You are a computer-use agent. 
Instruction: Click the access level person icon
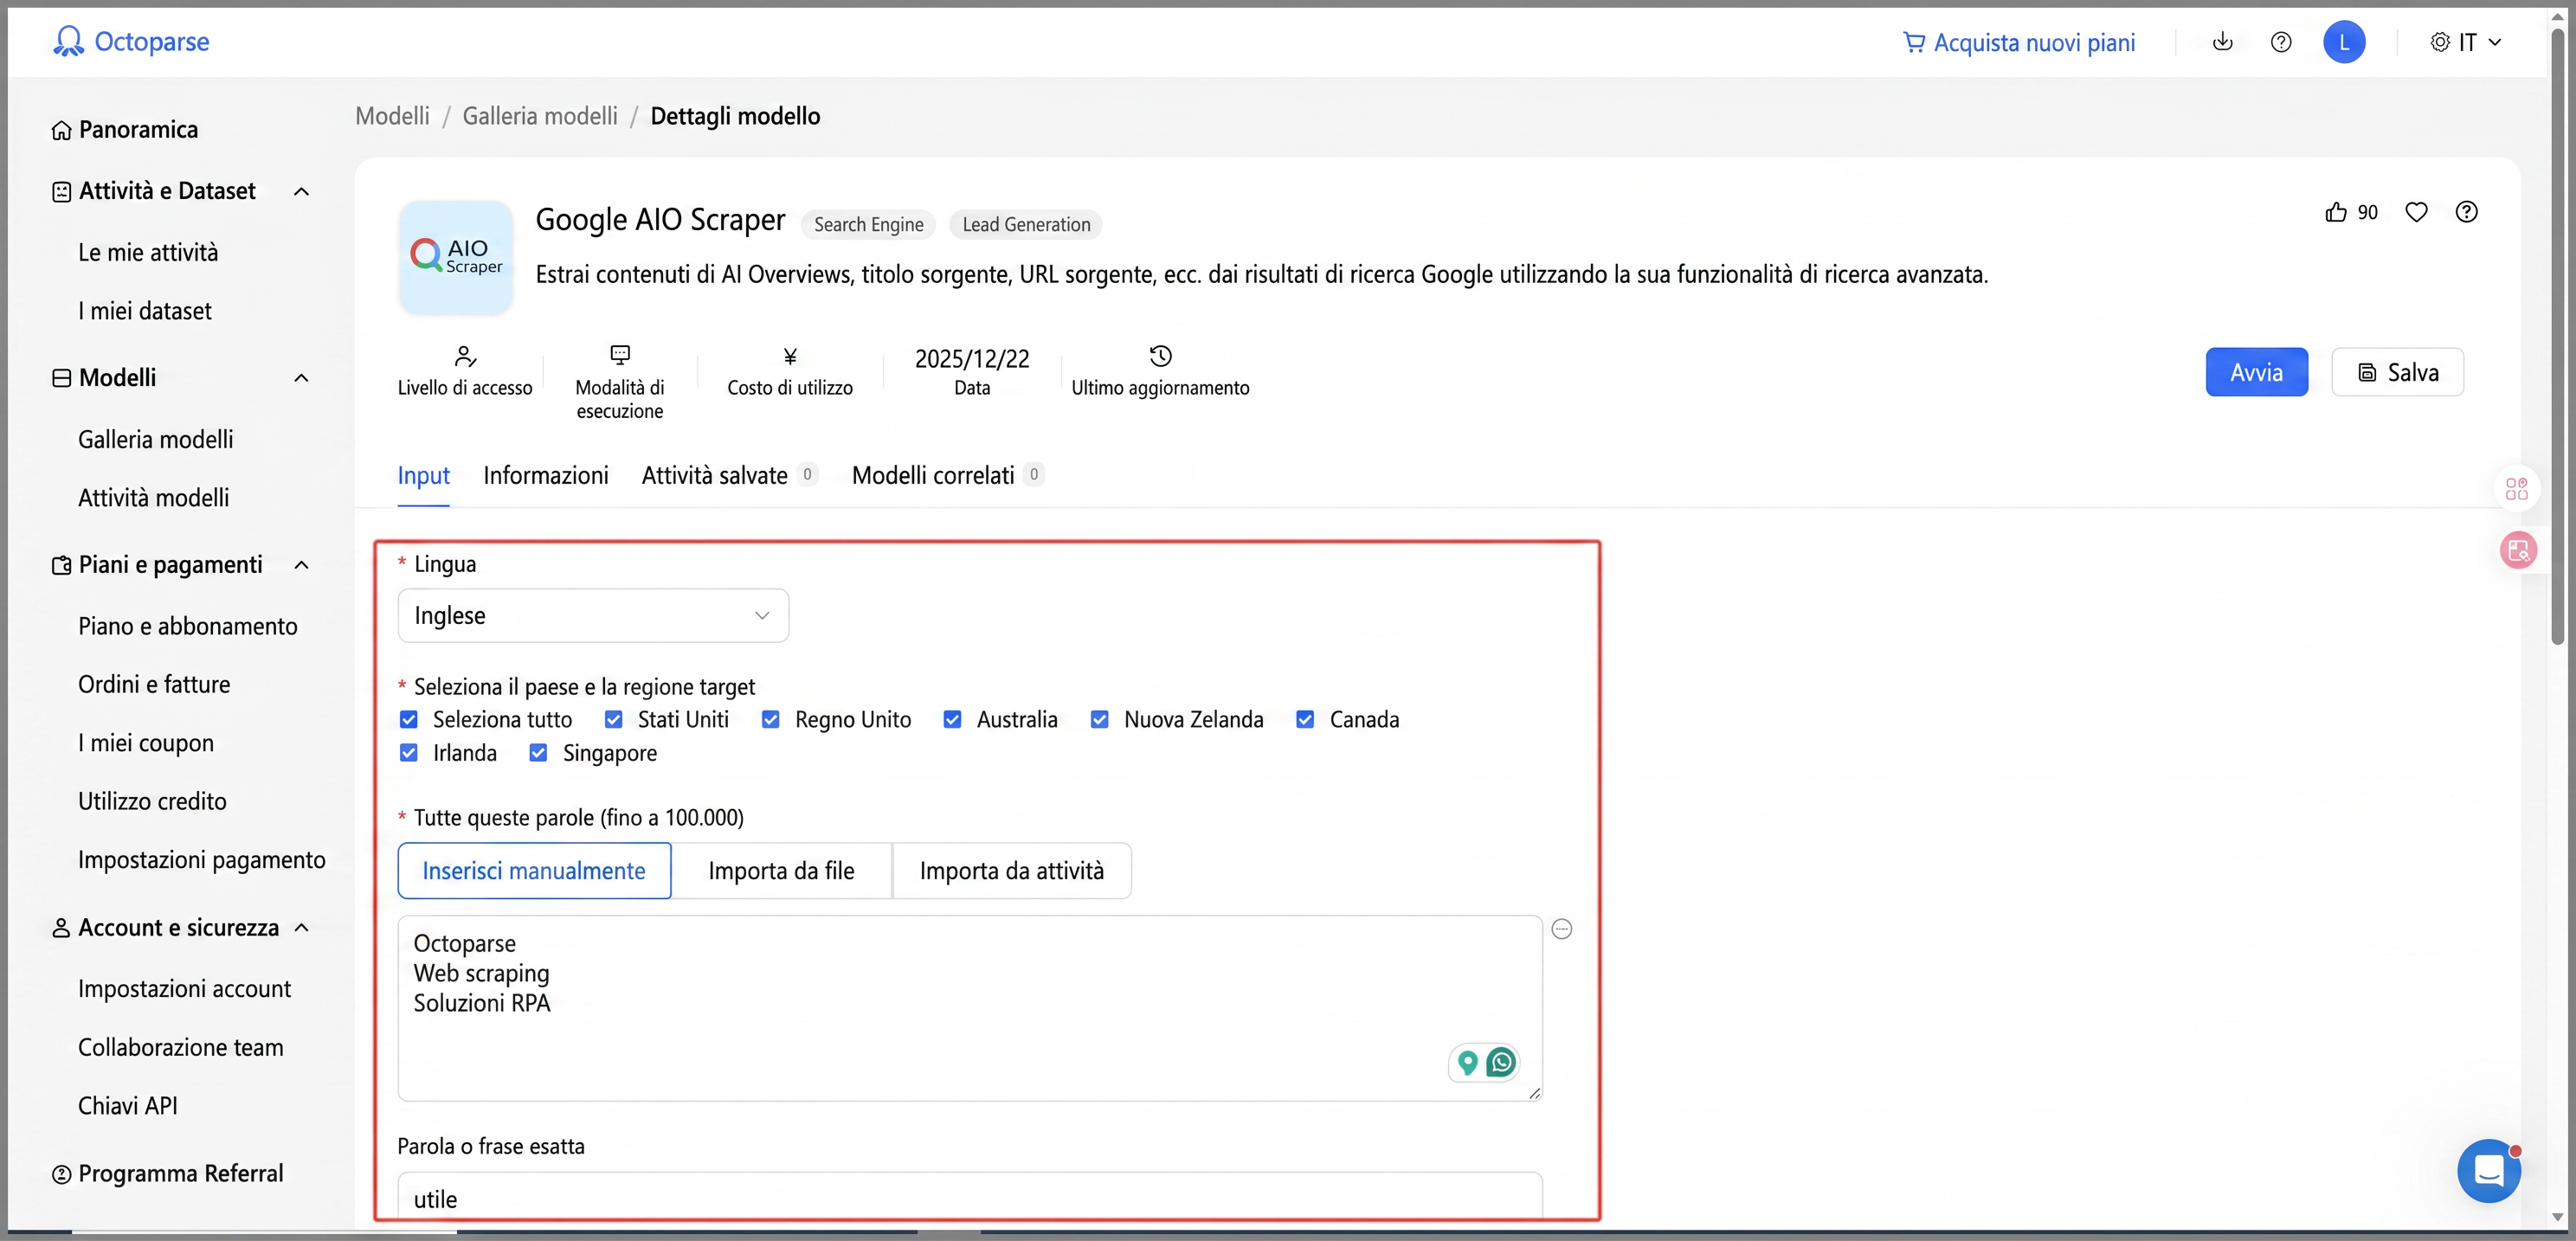pyautogui.click(x=465, y=356)
